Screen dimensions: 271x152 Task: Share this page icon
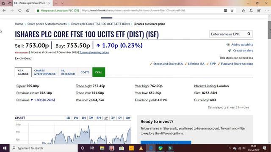coord(259,11)
